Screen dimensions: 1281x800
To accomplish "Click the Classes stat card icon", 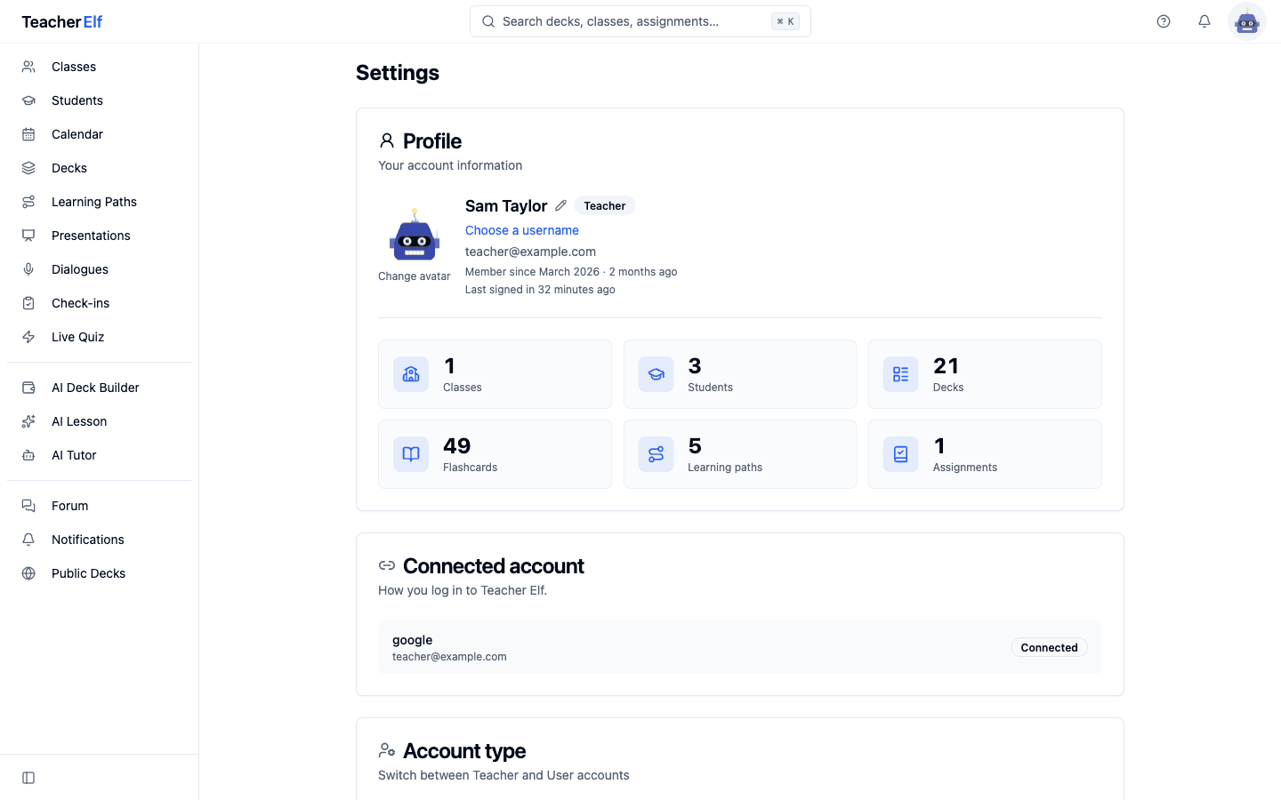I will 411,374.
